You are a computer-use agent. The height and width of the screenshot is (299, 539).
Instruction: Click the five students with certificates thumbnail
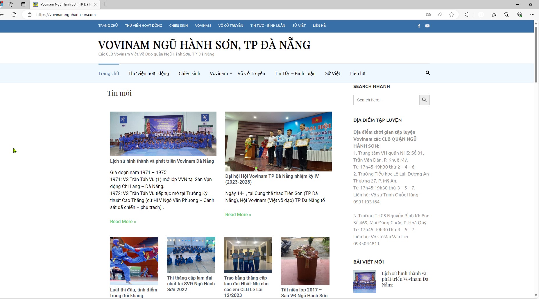pyautogui.click(x=248, y=255)
